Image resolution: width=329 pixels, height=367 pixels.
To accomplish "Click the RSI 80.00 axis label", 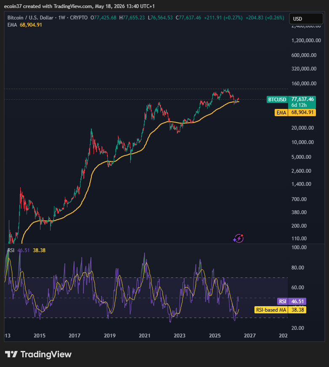I will pyautogui.click(x=298, y=267).
